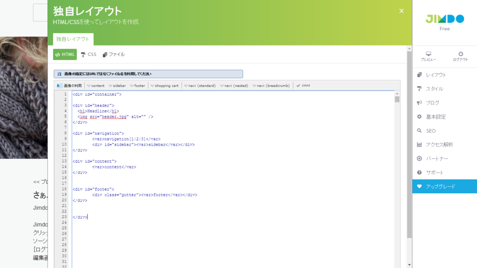This screenshot has height=268, width=477.
Task: Insert the navi (nested) variable
Action: (234, 86)
